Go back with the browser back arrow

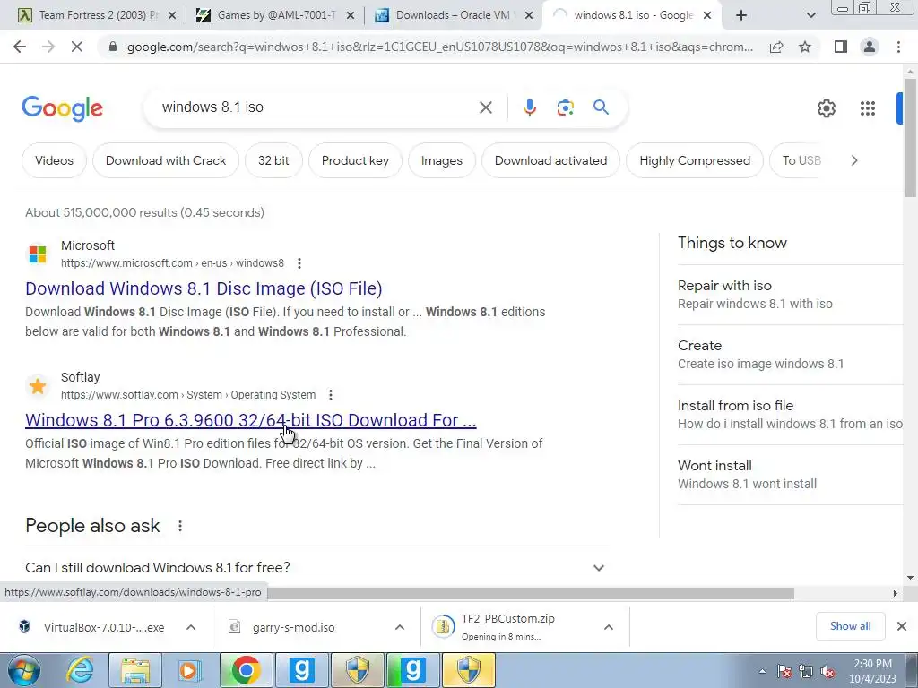(x=20, y=47)
